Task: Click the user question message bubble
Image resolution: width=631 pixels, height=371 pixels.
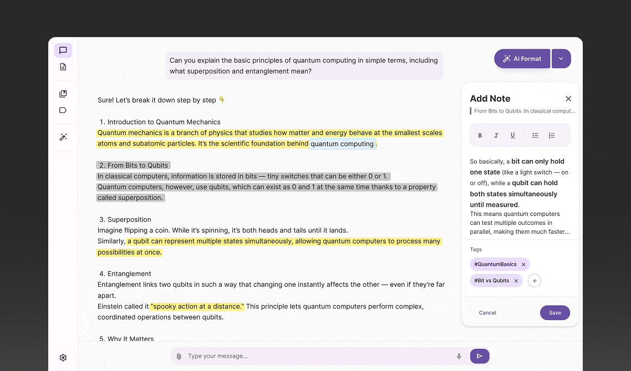Action: (304, 66)
